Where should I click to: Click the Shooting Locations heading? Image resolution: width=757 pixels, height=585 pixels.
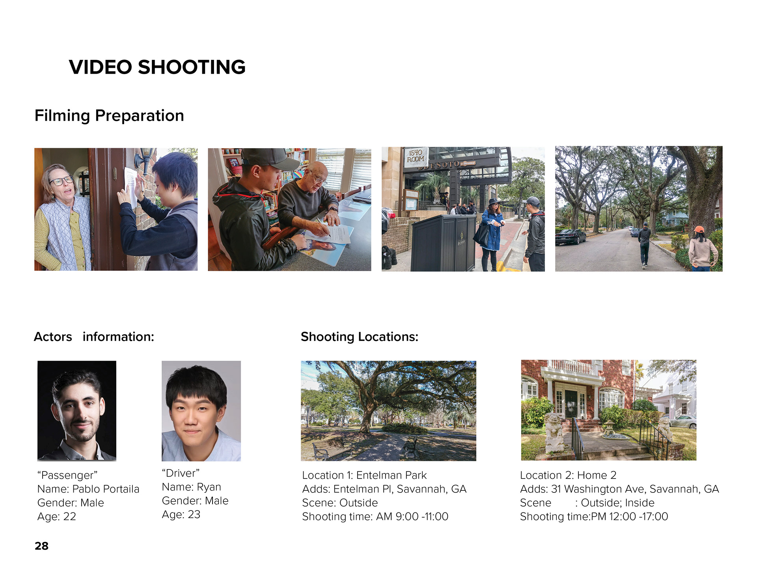(x=359, y=337)
